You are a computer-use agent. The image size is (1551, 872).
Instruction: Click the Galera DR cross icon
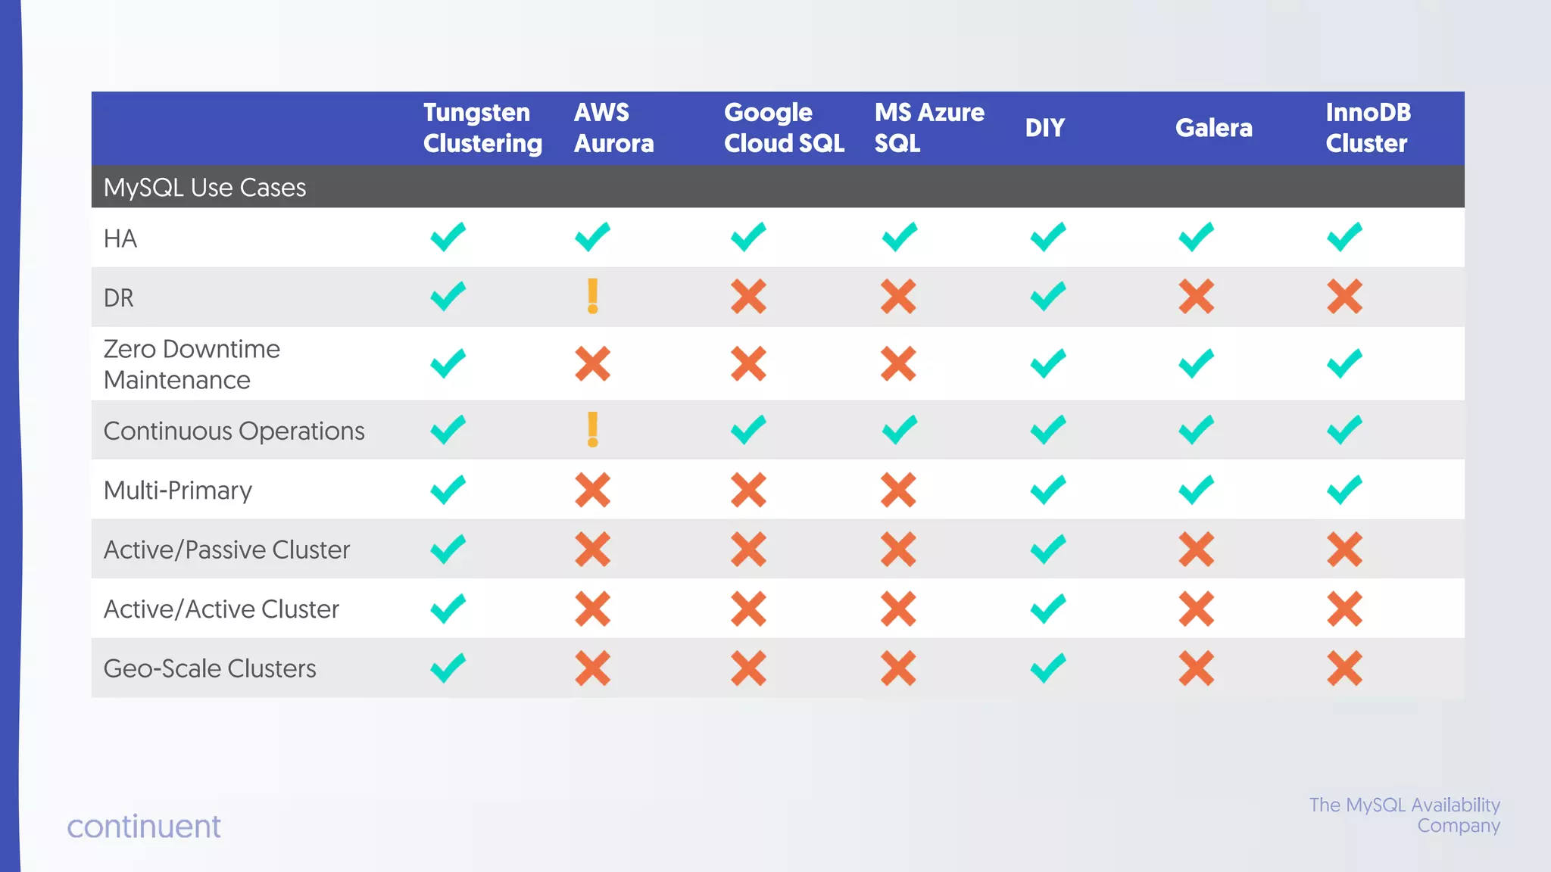(x=1196, y=296)
